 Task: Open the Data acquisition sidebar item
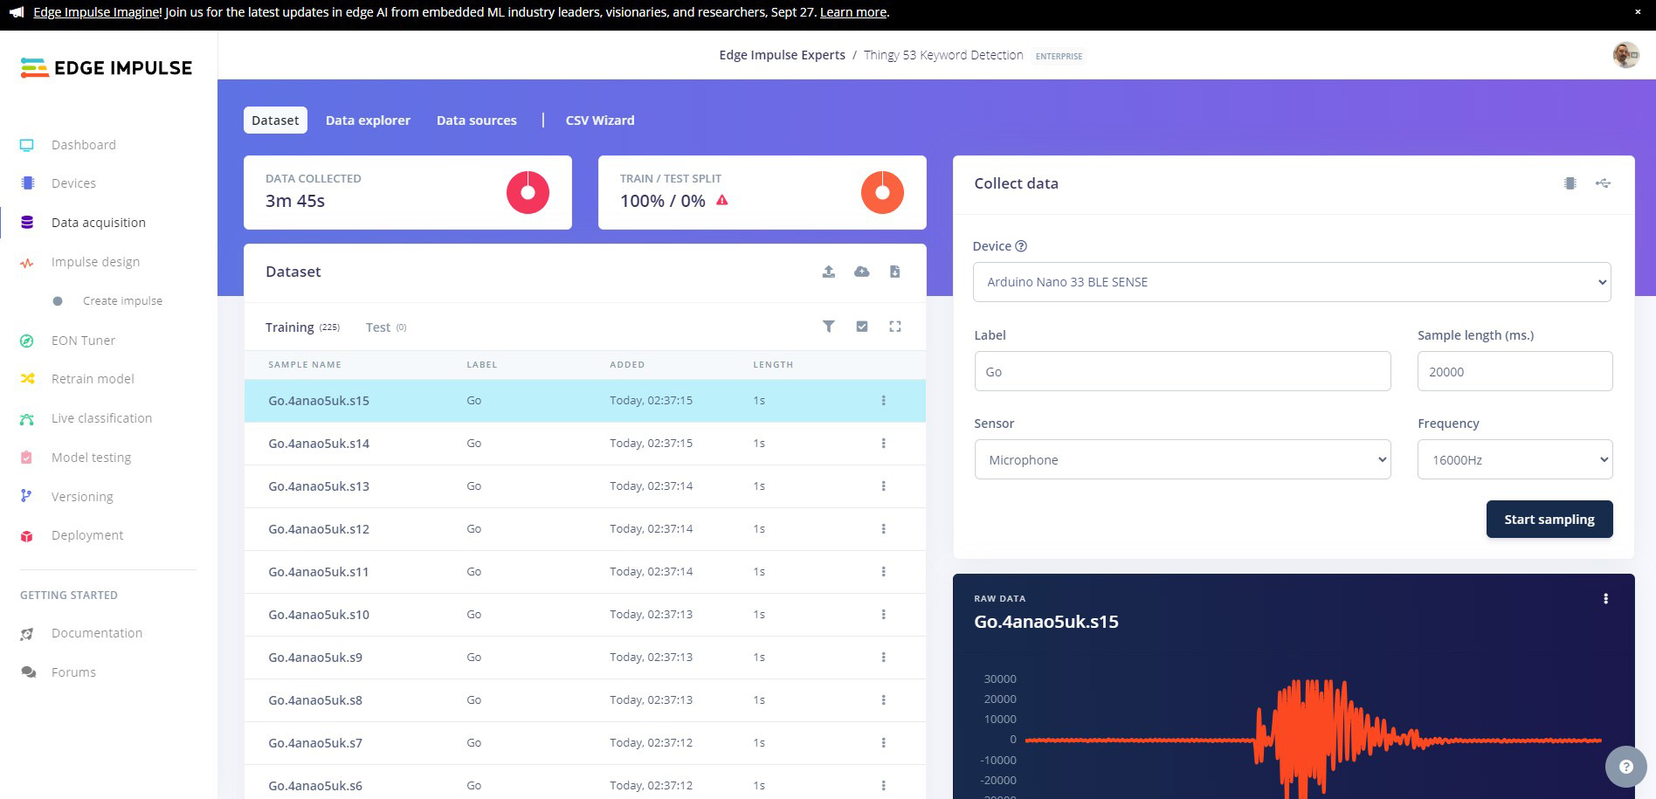(x=98, y=223)
